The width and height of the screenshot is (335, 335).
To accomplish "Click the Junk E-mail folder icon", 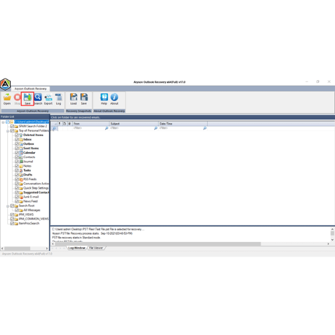I will 21,197.
